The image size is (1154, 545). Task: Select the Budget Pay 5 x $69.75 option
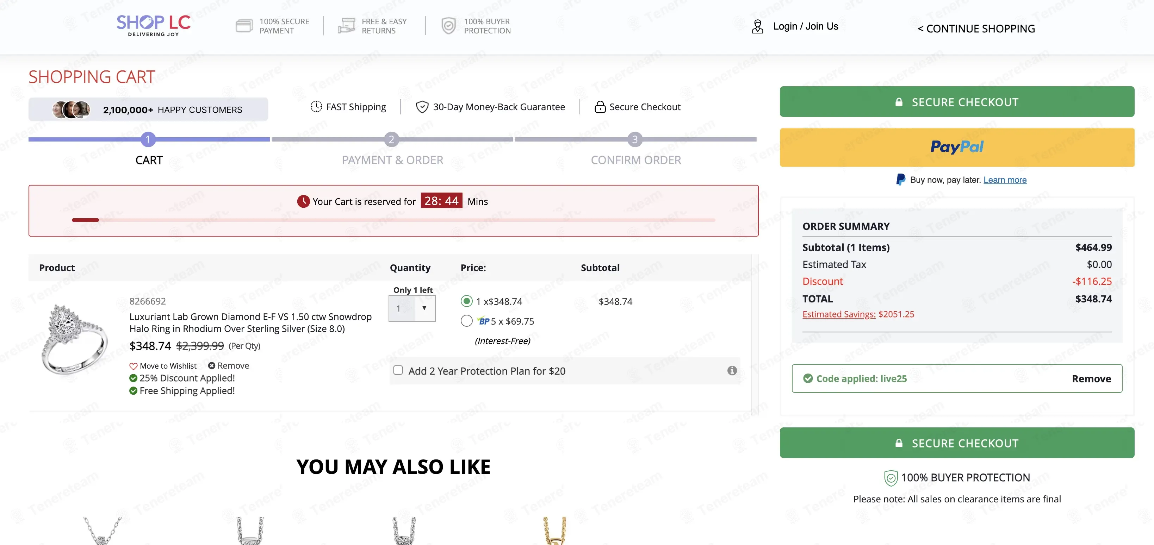[466, 321]
